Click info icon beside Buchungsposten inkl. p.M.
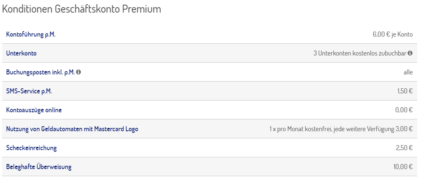Viewport: 421px width, 180px height. (78, 72)
